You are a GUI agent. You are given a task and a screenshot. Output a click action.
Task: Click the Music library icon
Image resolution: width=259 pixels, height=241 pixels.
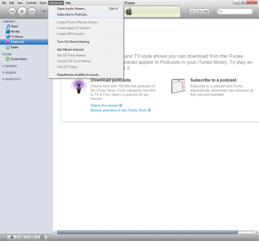[8, 26]
